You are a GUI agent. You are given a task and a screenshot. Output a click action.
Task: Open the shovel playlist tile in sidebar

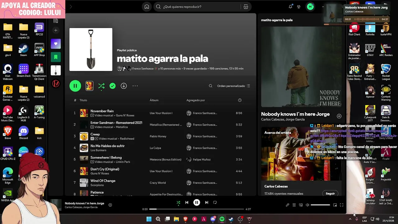56,70
